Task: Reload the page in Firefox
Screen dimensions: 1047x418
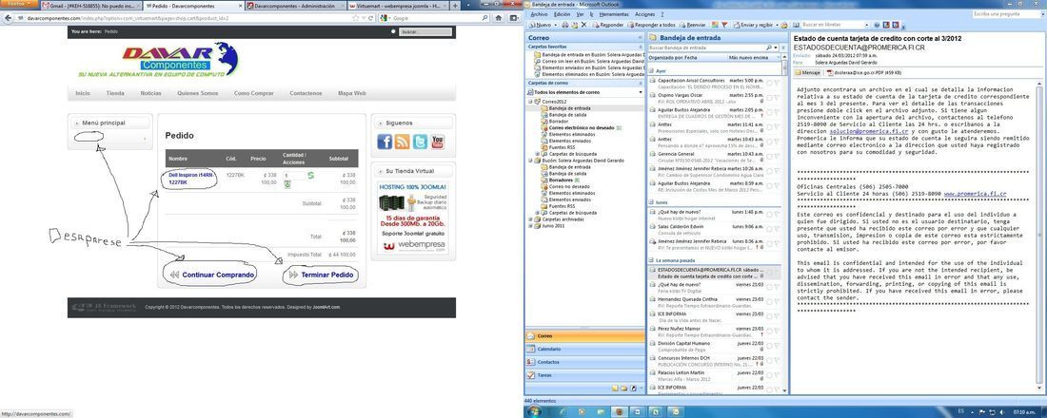Action: (x=370, y=18)
